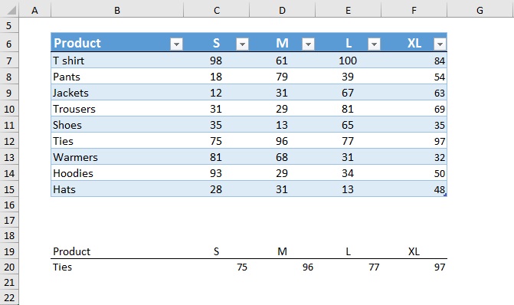Click the 'Shoes' cell
The width and height of the screenshot is (514, 305).
(117, 125)
